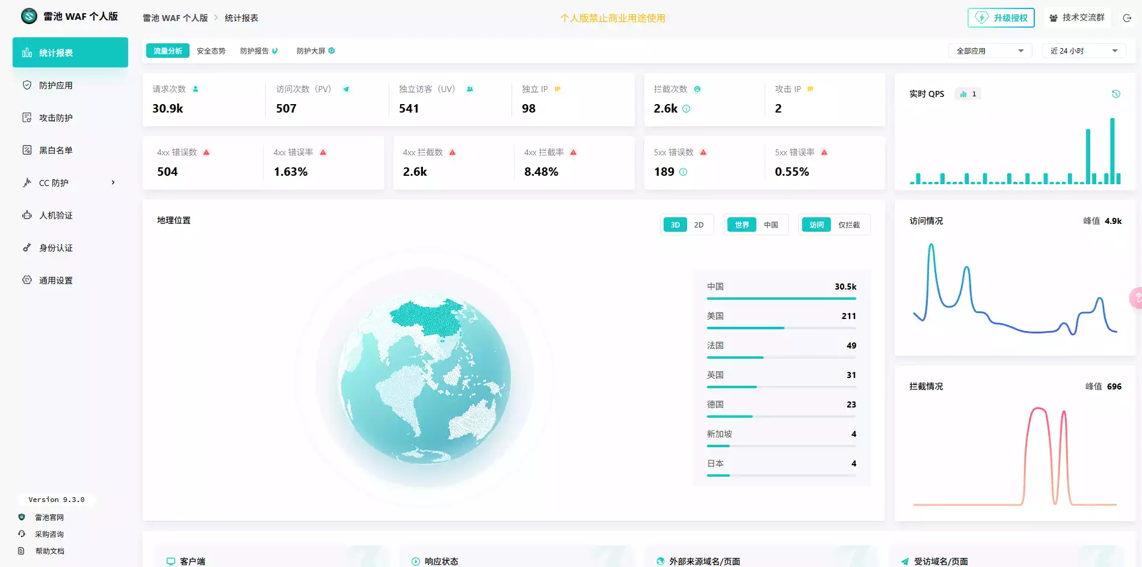Open the 帮助文档 link
This screenshot has width=1142, height=567.
[x=49, y=551]
